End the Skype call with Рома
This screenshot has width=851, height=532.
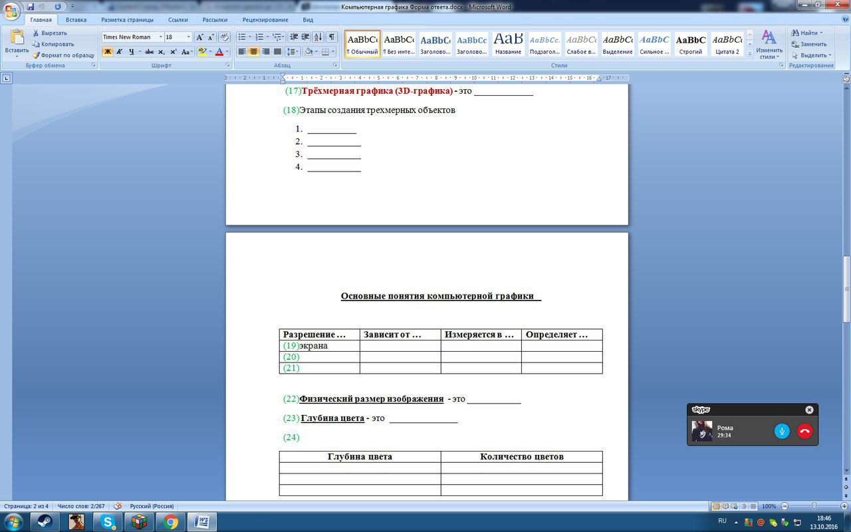804,432
